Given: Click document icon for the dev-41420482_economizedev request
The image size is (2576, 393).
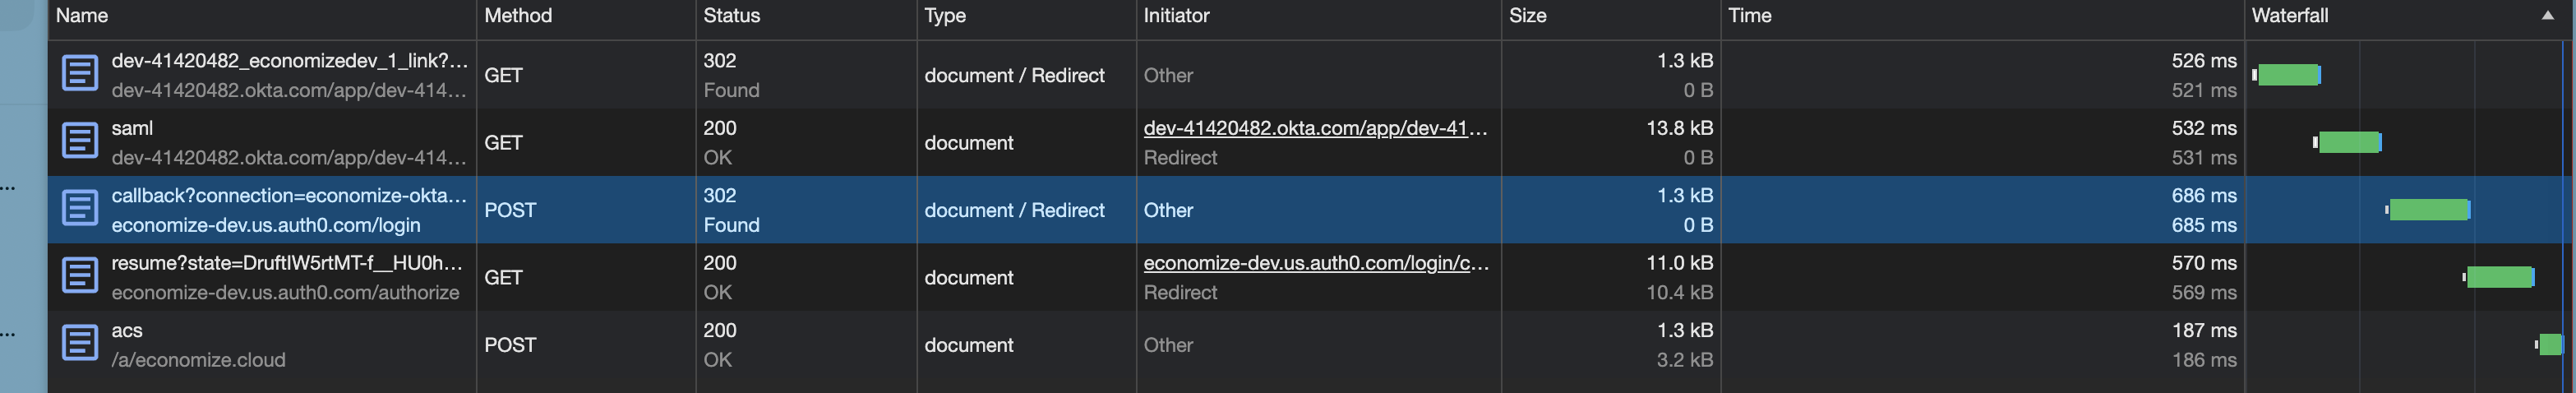Looking at the screenshot, I should 80,74.
